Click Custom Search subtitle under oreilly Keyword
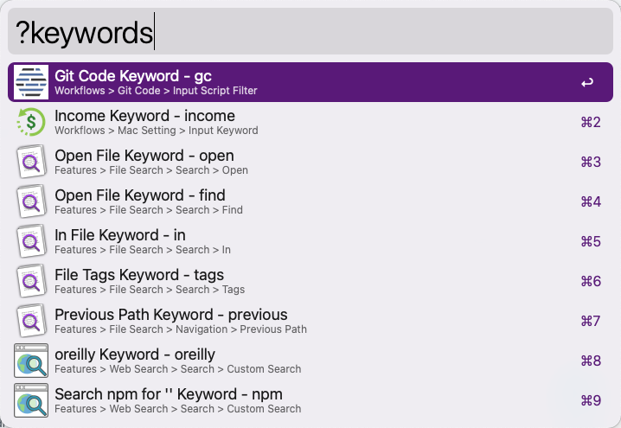This screenshot has height=428, width=621. tap(178, 369)
